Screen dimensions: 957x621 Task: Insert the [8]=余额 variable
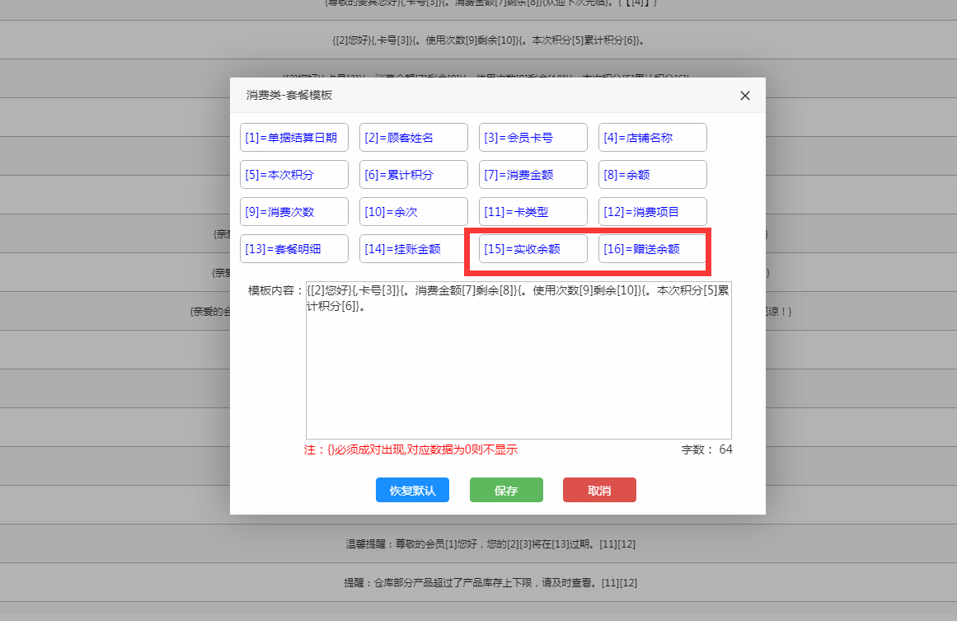[x=653, y=175]
